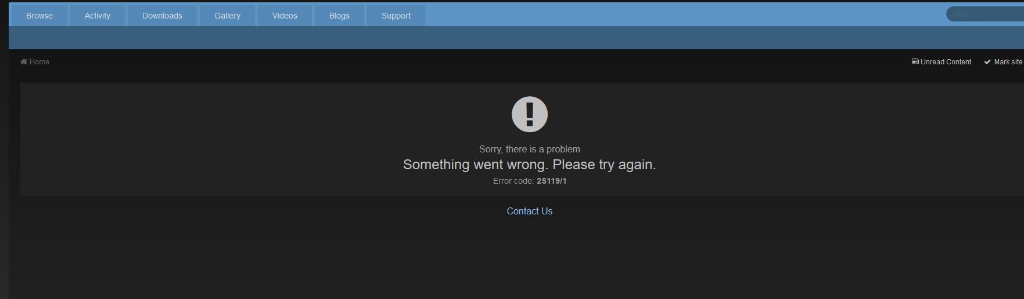The width and height of the screenshot is (1024, 299).
Task: Select the Support tab
Action: 396,16
